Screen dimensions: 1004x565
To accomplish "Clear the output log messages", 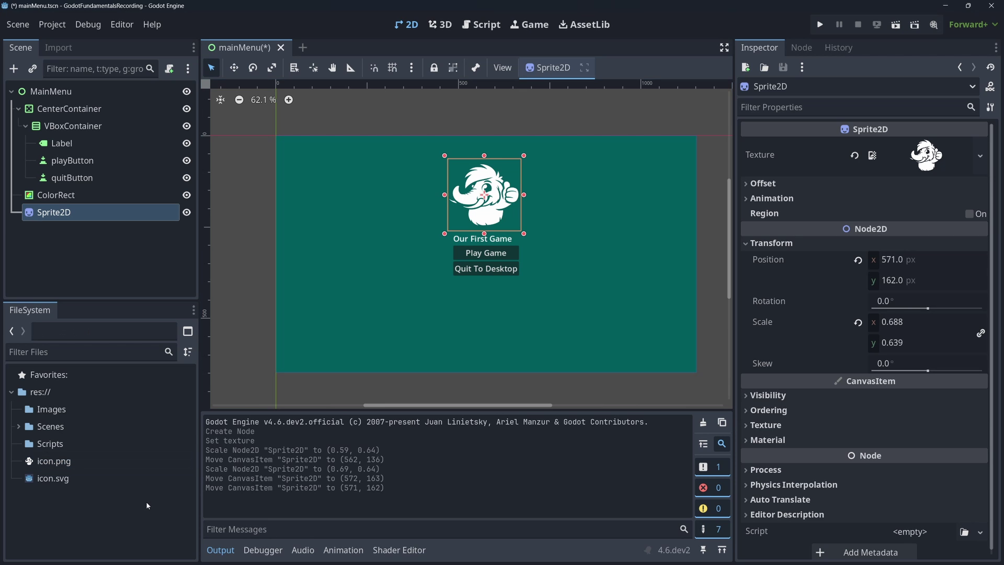I will point(703,423).
